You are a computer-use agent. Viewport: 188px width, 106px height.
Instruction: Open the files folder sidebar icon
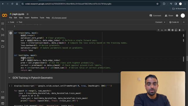click(3, 47)
